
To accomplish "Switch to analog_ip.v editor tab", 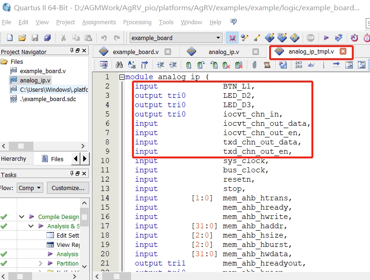I will click(224, 52).
